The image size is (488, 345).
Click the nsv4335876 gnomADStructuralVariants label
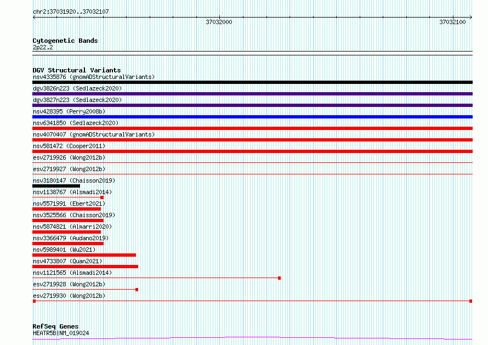click(94, 77)
